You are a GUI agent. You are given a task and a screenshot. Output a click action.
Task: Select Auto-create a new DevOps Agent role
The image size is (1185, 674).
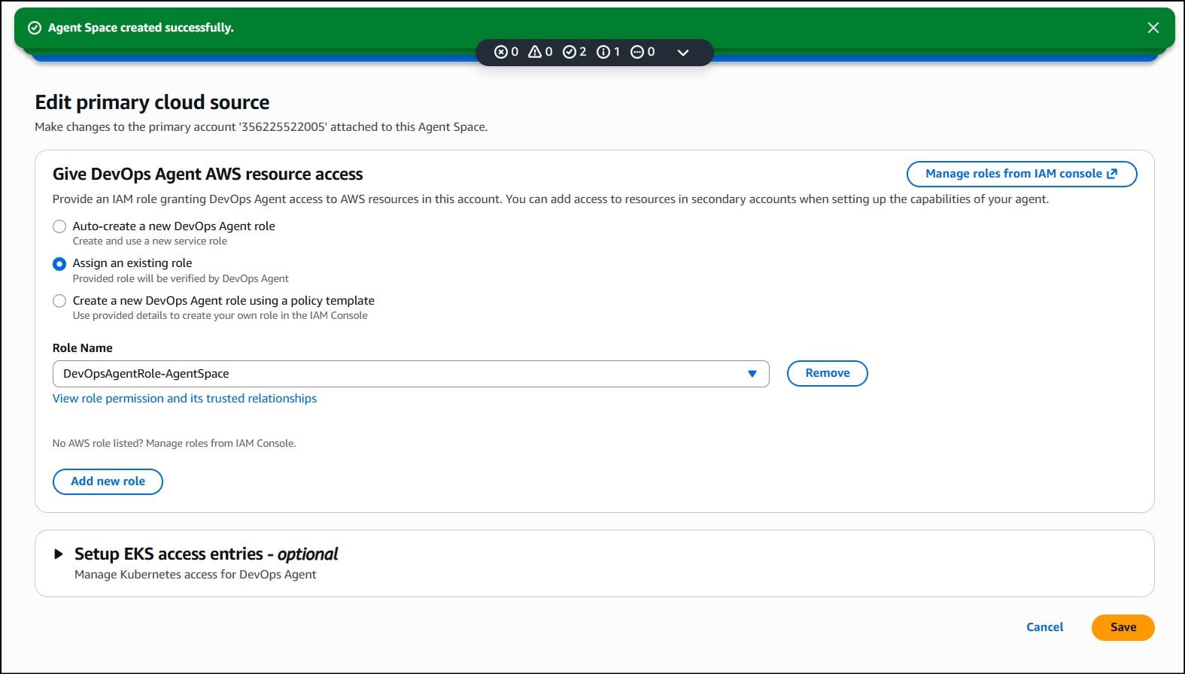tap(59, 226)
